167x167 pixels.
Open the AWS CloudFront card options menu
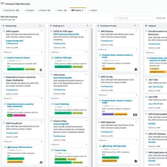(42, 123)
